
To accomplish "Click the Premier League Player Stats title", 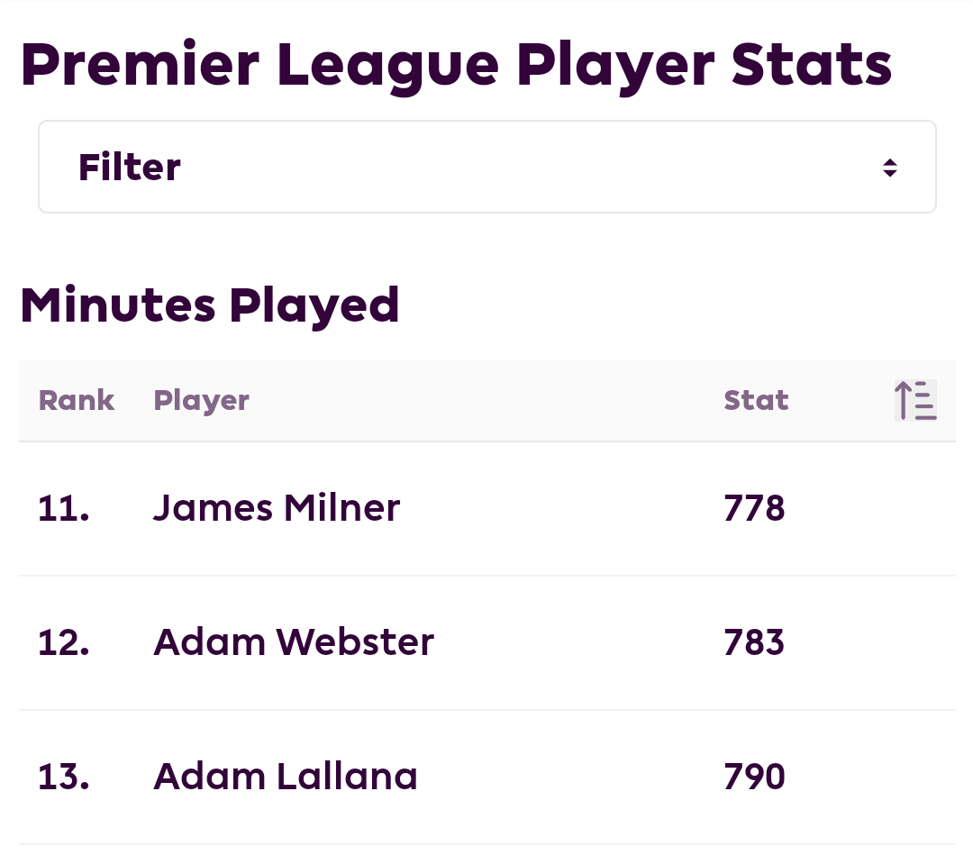I will pyautogui.click(x=456, y=67).
